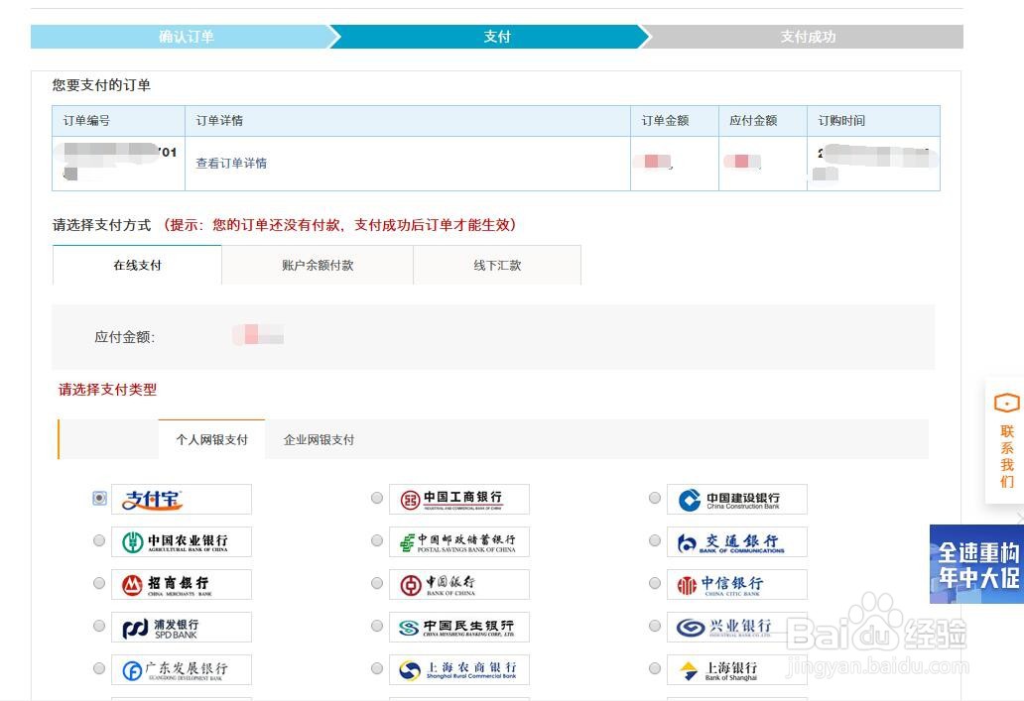1024x701 pixels.
Task: Select the radio button for 中国建设银行
Action: click(x=654, y=498)
